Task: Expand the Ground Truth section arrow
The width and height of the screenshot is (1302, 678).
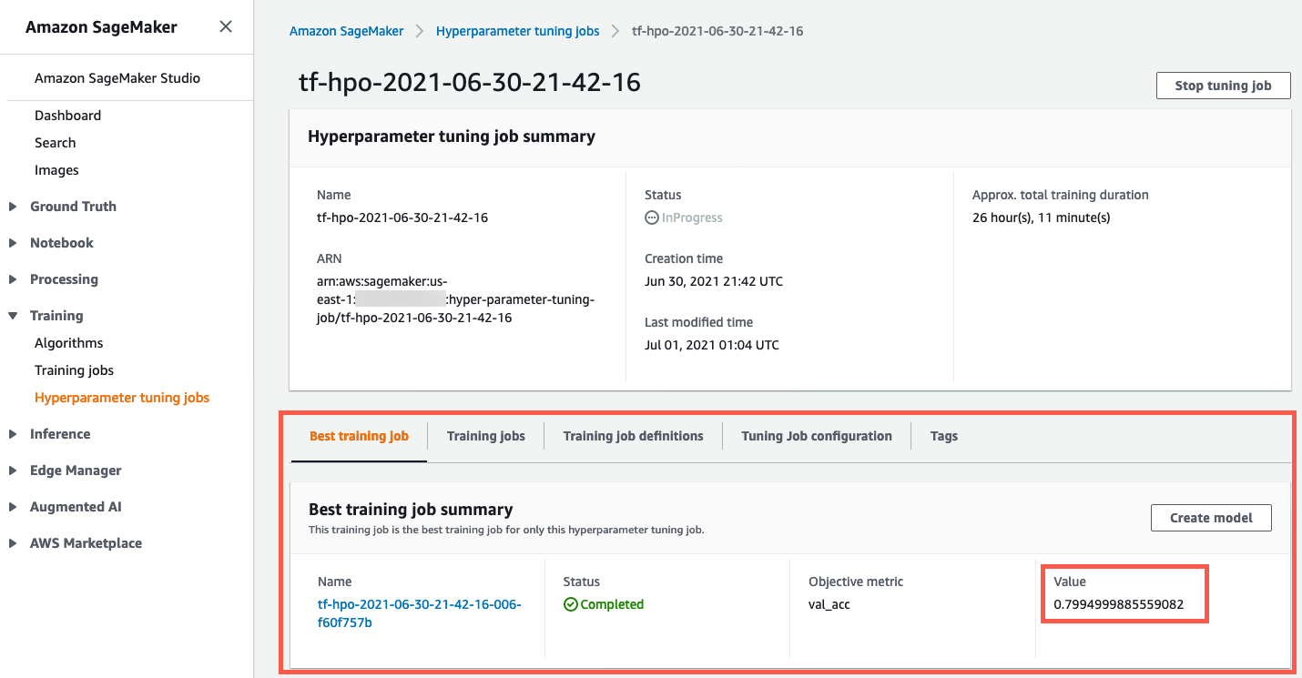Action: coord(13,207)
